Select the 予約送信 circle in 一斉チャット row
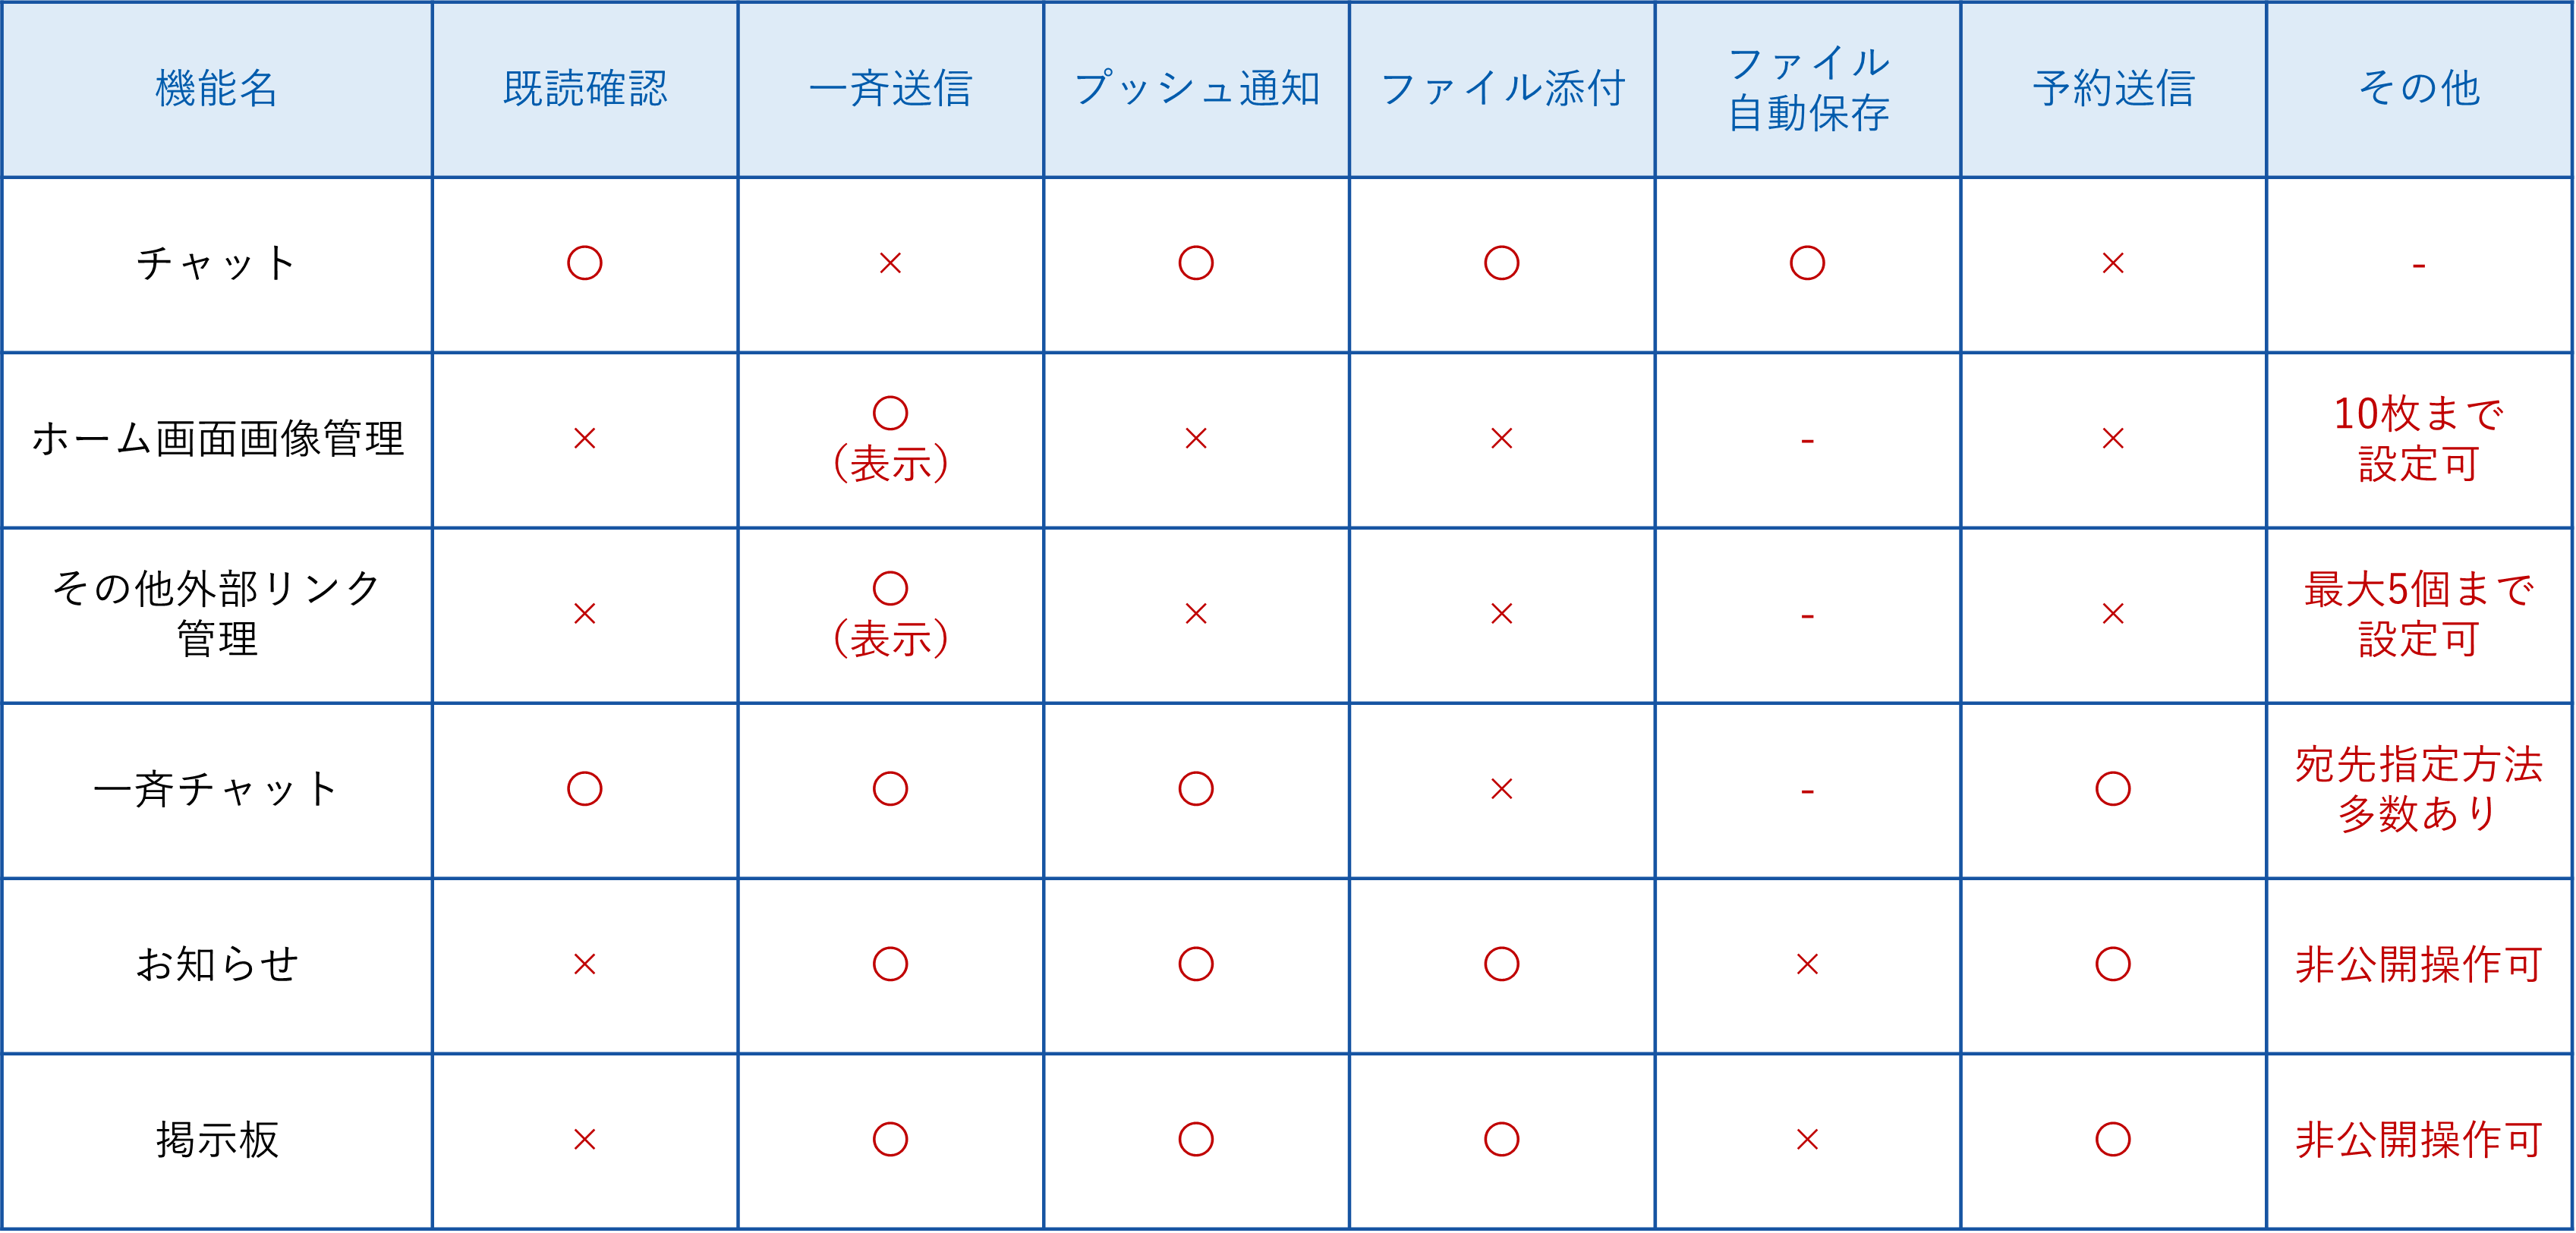2576x1233 pixels. 2113,789
